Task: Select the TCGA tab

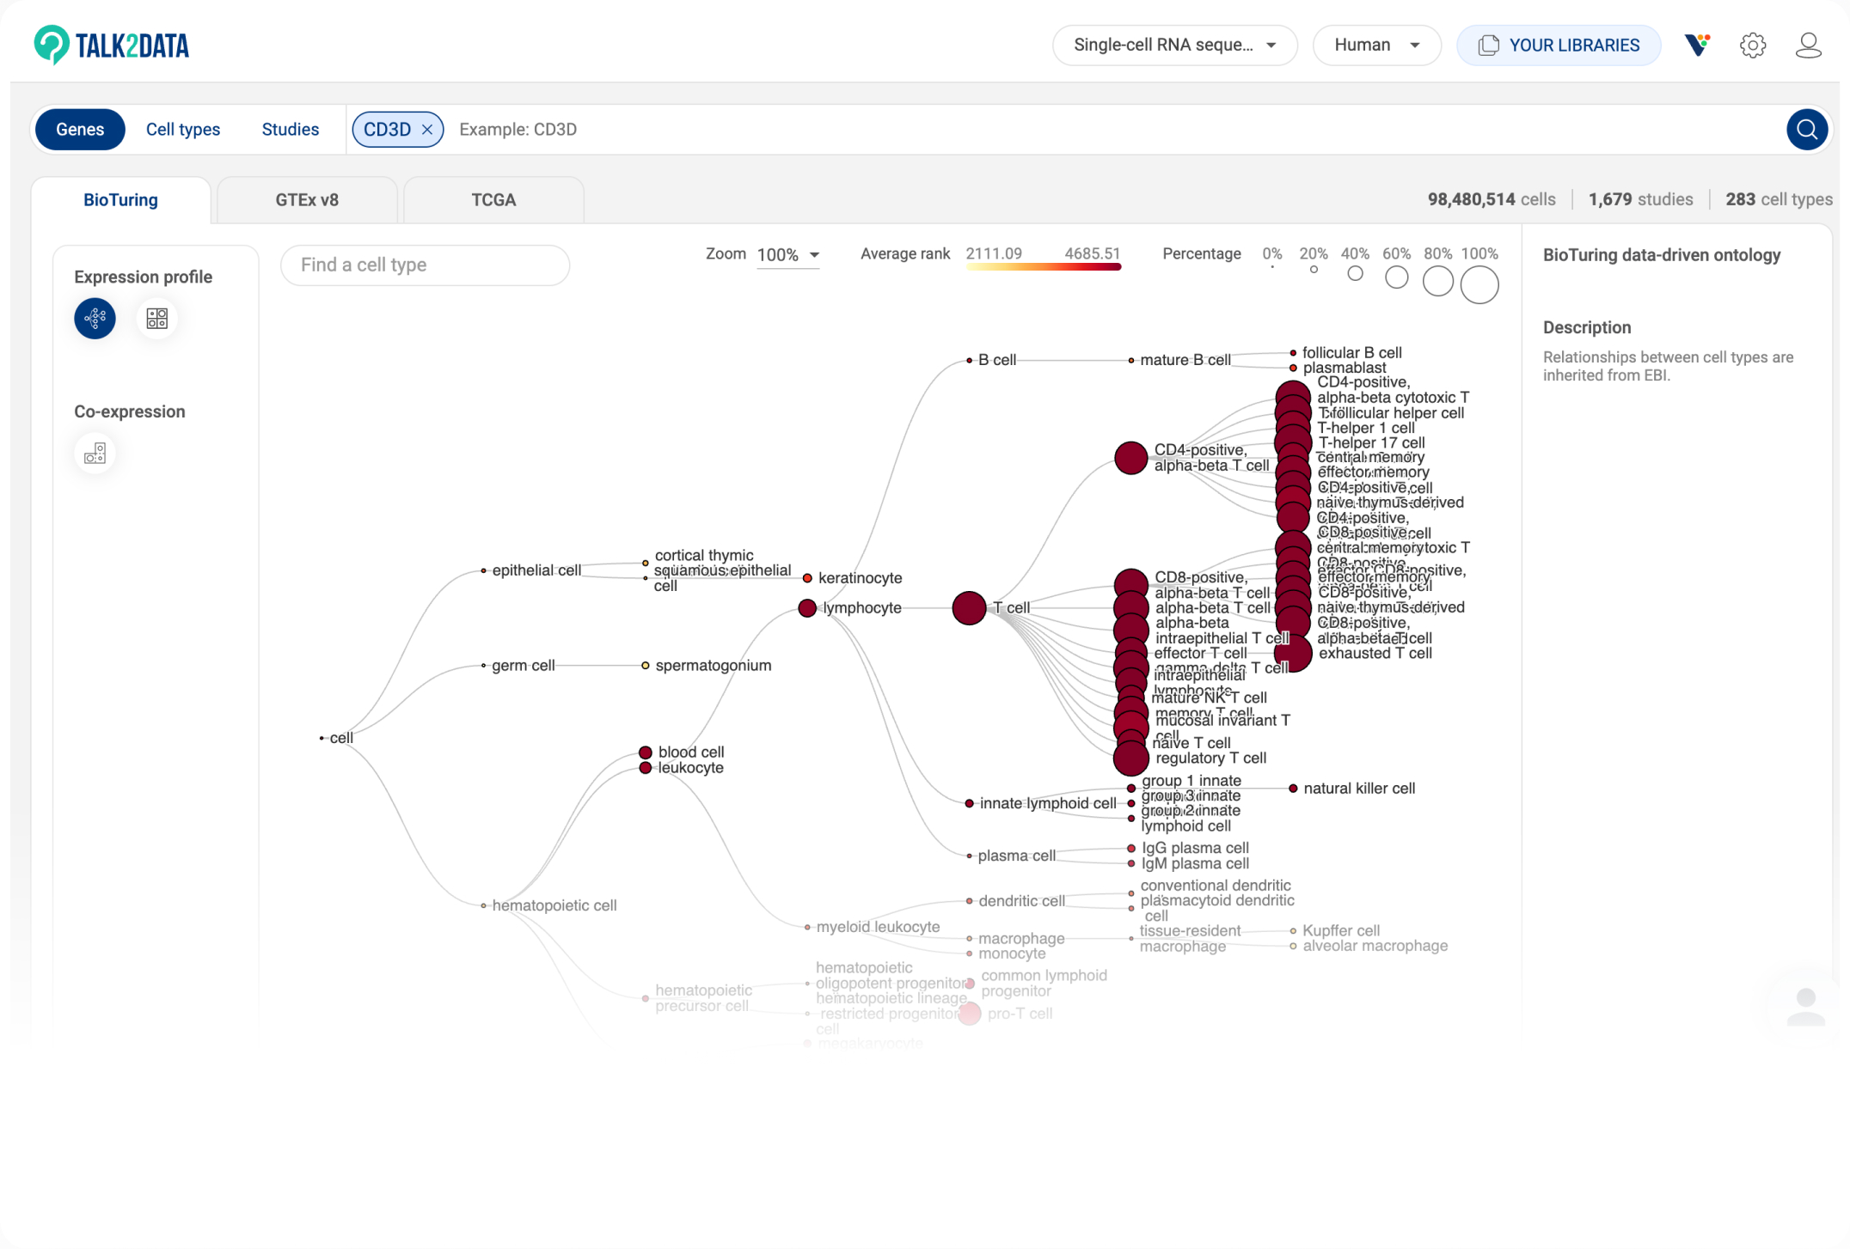Action: pos(493,200)
